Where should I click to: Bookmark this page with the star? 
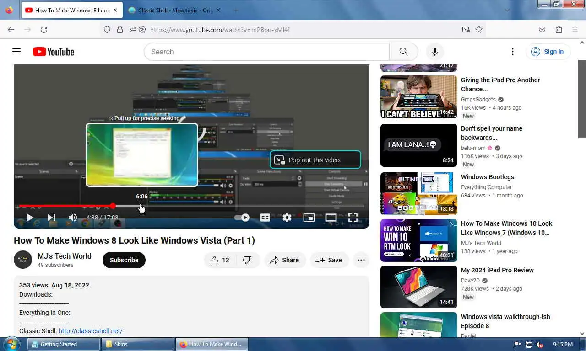pos(479,29)
